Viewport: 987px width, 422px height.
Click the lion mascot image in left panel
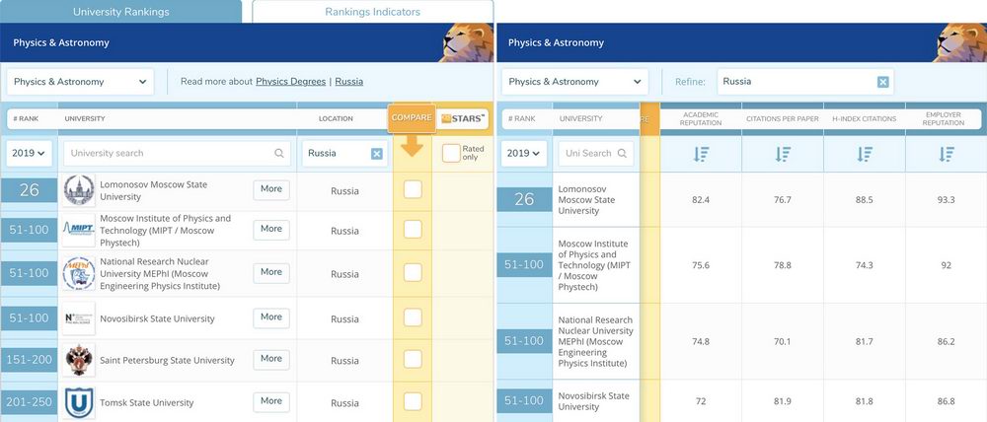[466, 42]
